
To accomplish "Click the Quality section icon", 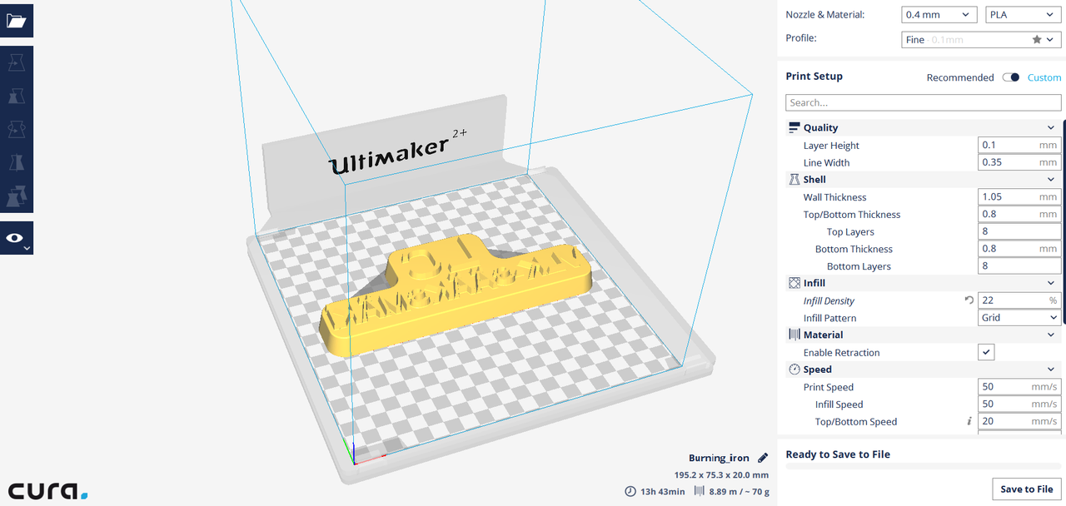I will click(x=794, y=127).
